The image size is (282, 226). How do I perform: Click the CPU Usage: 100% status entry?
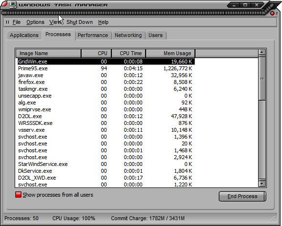[x=74, y=218]
